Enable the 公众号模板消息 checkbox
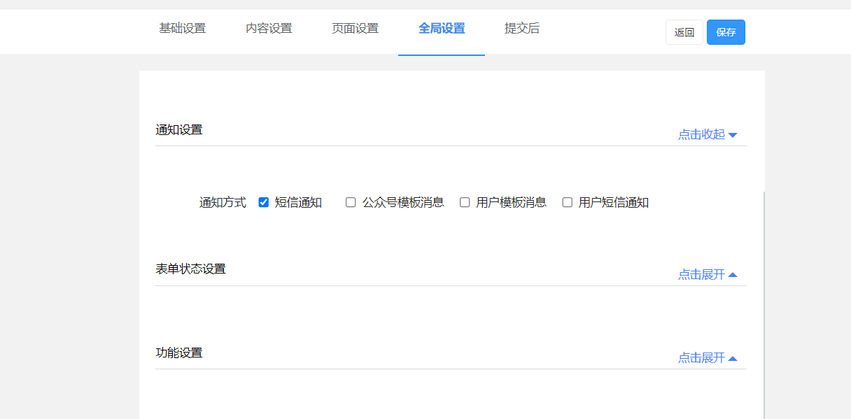851x419 pixels. (351, 202)
